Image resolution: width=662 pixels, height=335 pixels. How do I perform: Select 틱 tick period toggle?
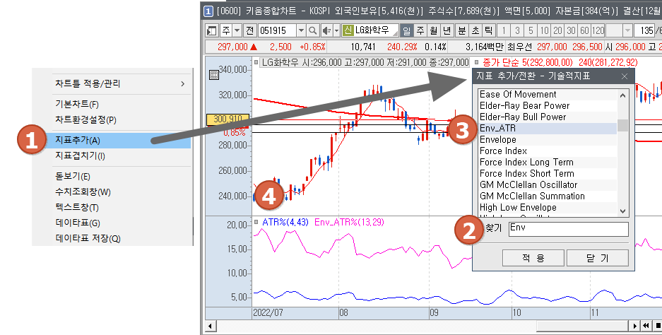(x=488, y=30)
